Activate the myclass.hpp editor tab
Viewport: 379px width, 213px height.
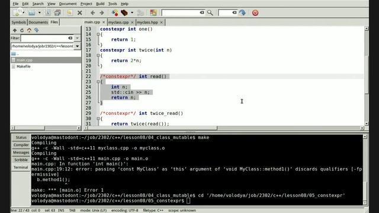pos(147,22)
